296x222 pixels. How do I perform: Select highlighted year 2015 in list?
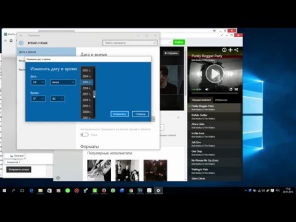[87, 82]
